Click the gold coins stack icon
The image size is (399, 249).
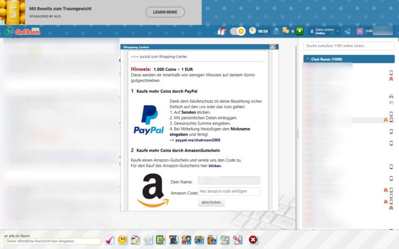pos(286,30)
